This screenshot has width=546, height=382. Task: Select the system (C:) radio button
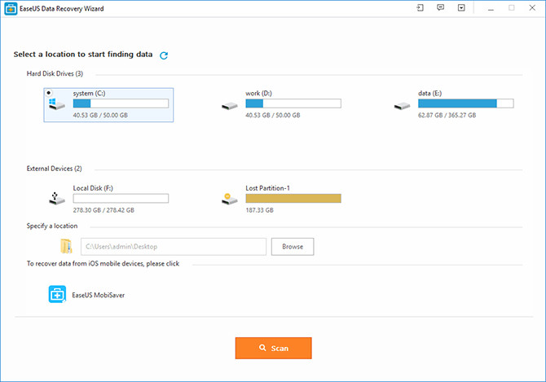(x=51, y=93)
